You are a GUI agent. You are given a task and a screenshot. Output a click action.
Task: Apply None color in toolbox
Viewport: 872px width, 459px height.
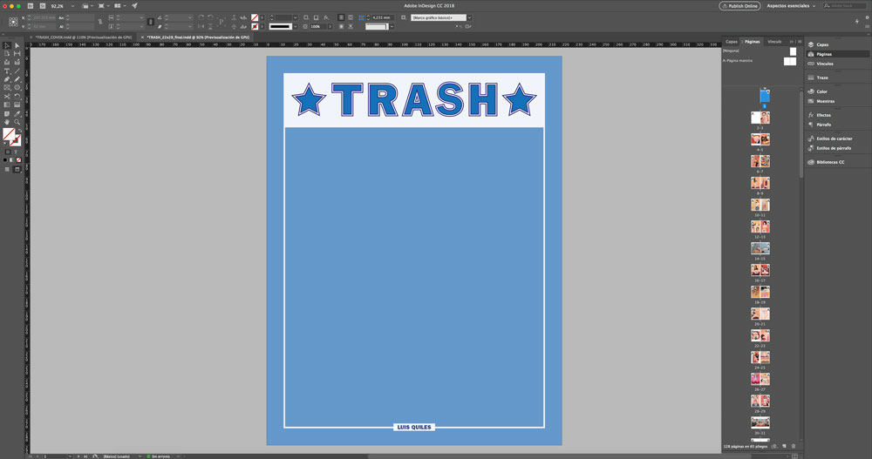coord(18,160)
